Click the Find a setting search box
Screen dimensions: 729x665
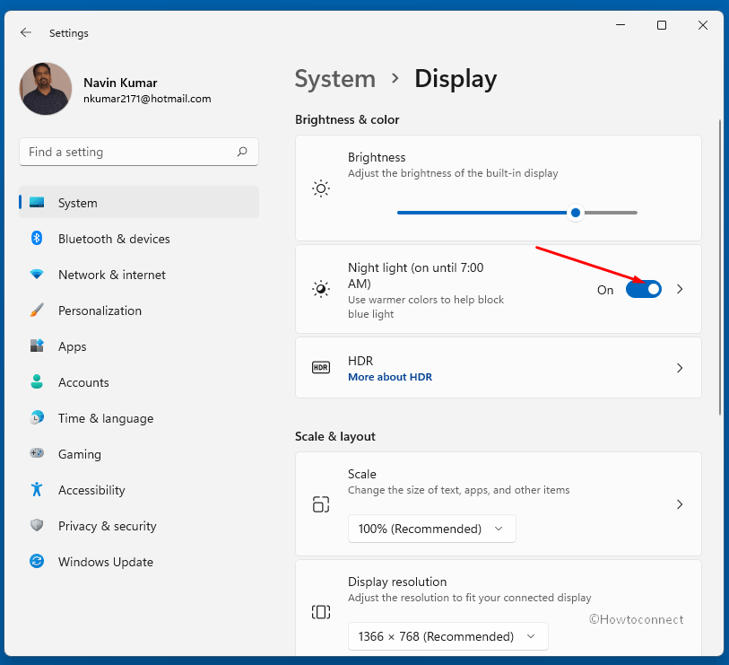(x=139, y=152)
